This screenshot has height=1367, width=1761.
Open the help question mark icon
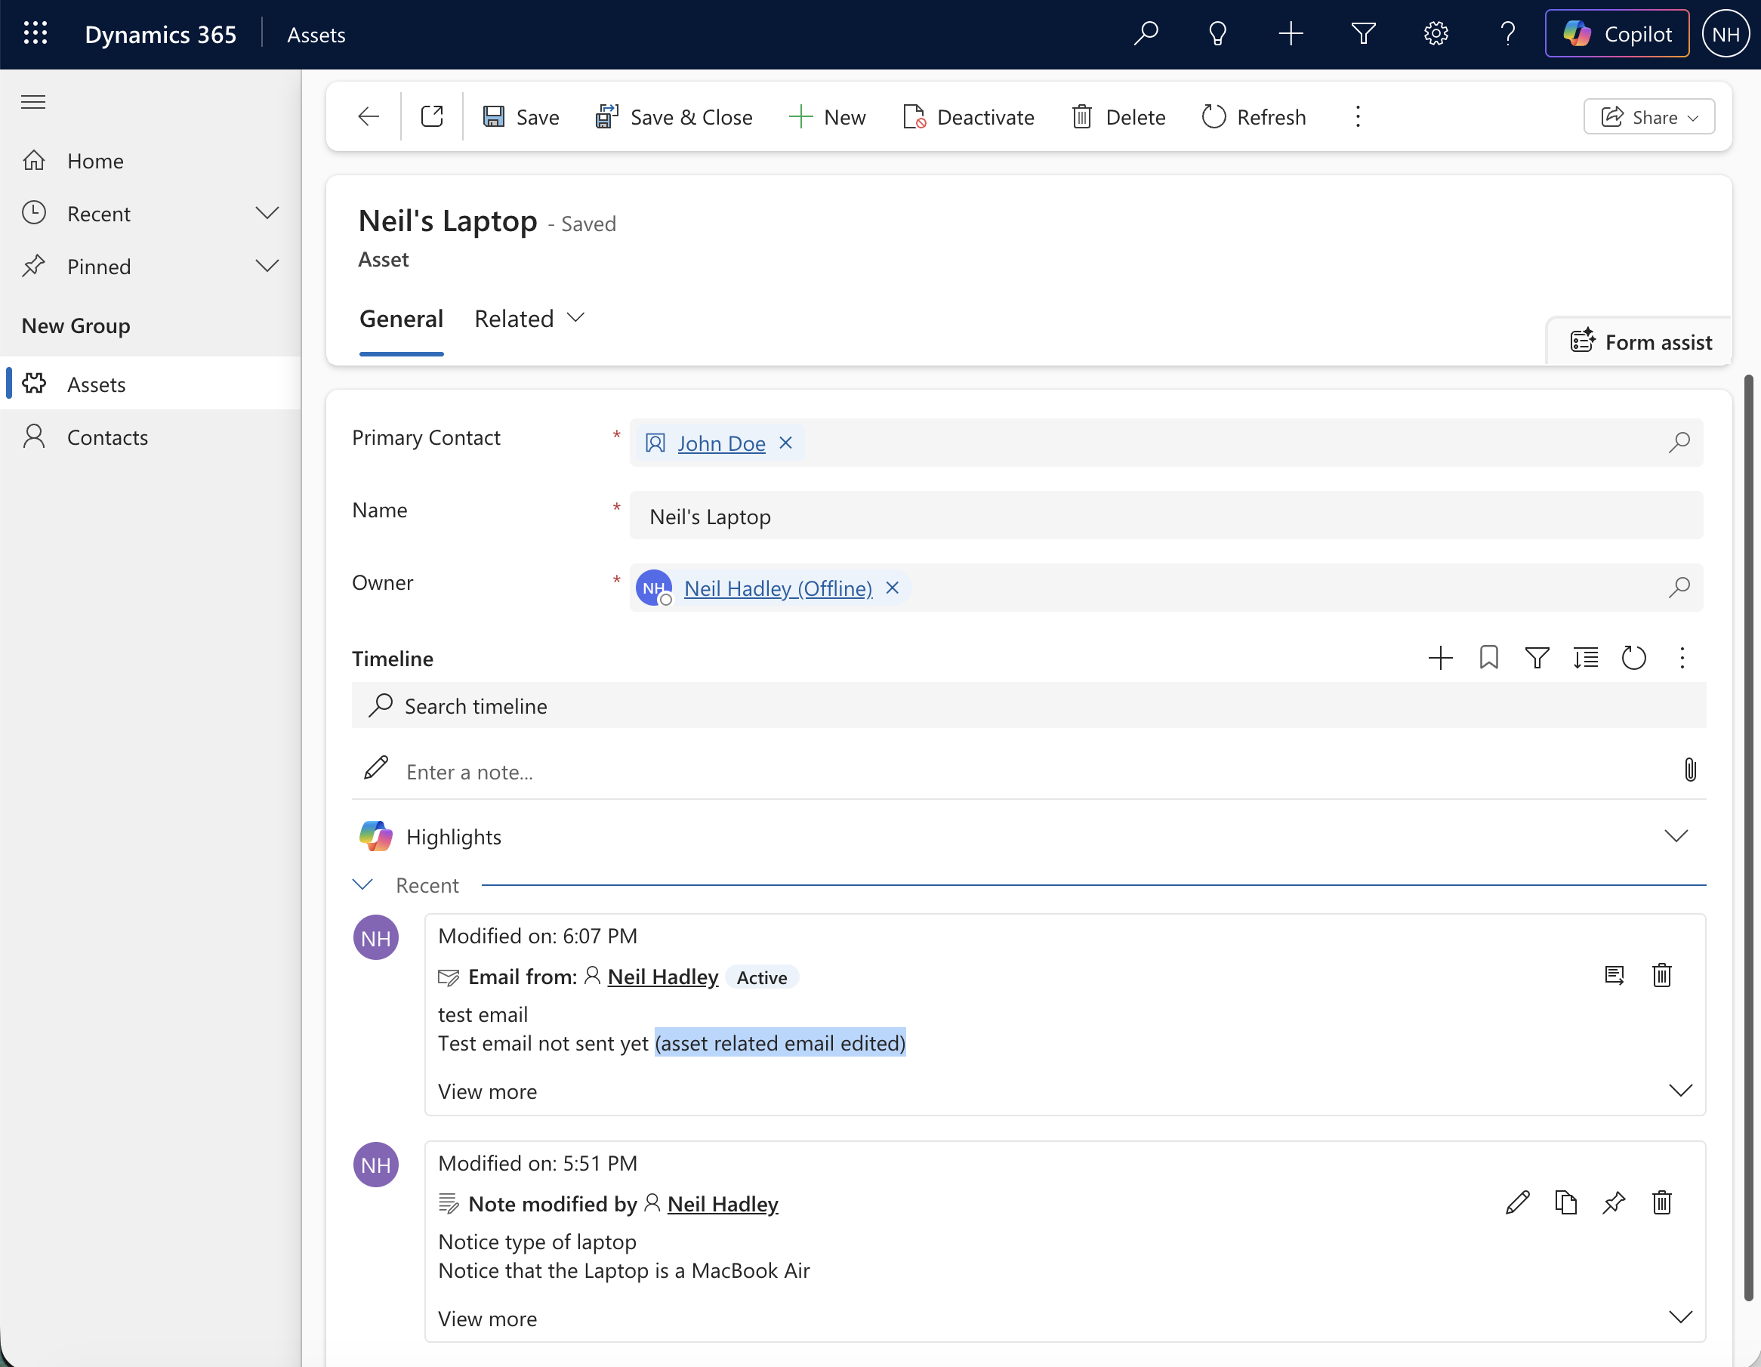tap(1508, 34)
